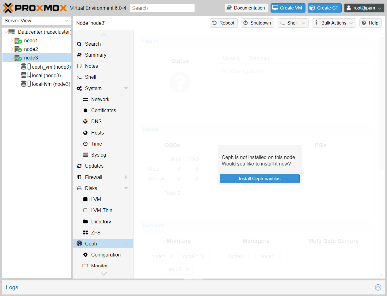Click the node1 server icon
Viewport: 387px width, 296px height.
pyautogui.click(x=18, y=40)
